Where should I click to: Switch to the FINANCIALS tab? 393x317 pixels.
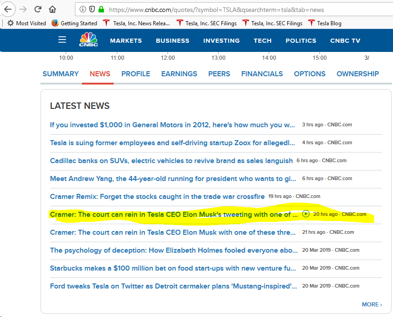[262, 74]
